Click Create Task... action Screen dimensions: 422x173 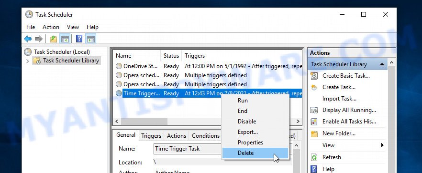339,87
